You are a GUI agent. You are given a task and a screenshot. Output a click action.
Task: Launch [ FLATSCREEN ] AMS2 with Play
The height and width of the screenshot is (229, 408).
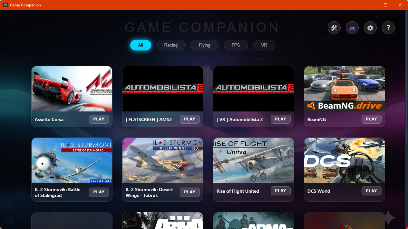click(189, 119)
